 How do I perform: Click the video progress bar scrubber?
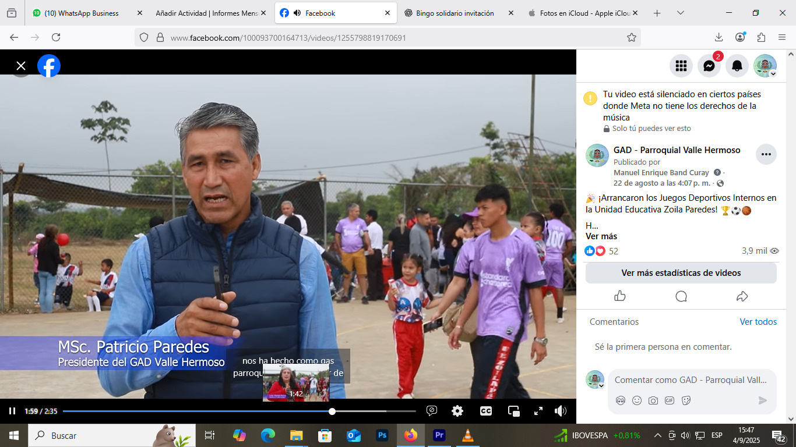click(x=332, y=411)
